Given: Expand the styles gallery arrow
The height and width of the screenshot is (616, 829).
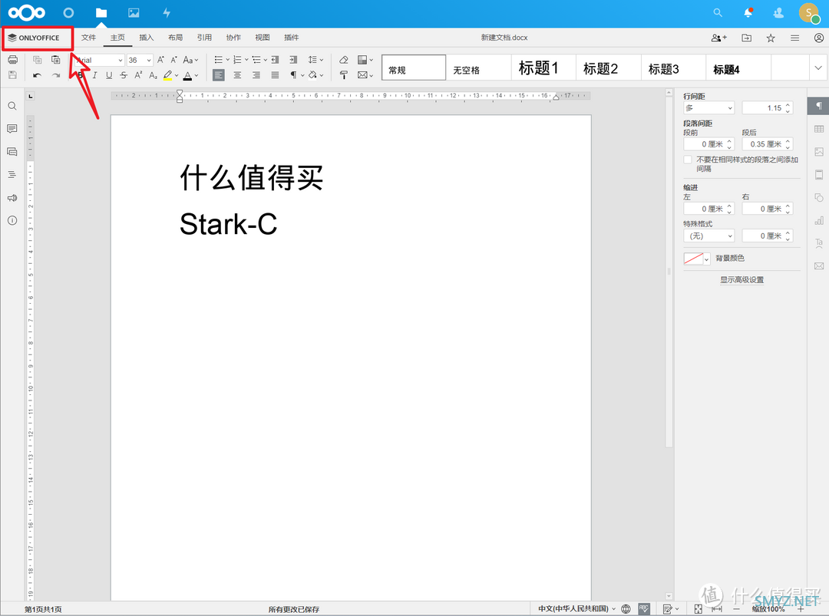Looking at the screenshot, I should click(818, 68).
